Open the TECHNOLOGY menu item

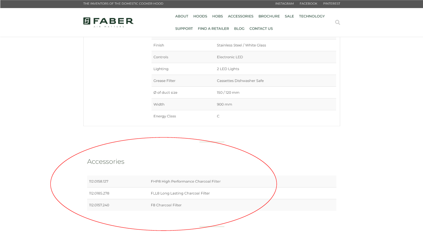[312, 16]
